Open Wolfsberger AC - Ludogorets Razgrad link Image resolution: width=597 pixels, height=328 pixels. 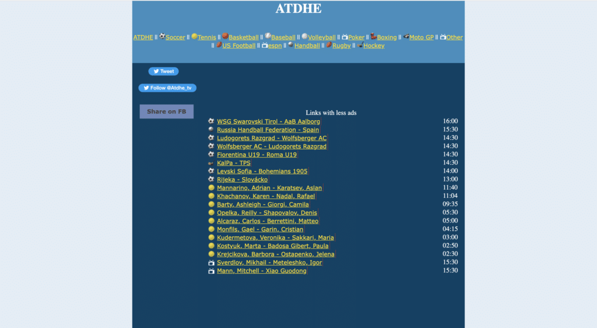[272, 146]
